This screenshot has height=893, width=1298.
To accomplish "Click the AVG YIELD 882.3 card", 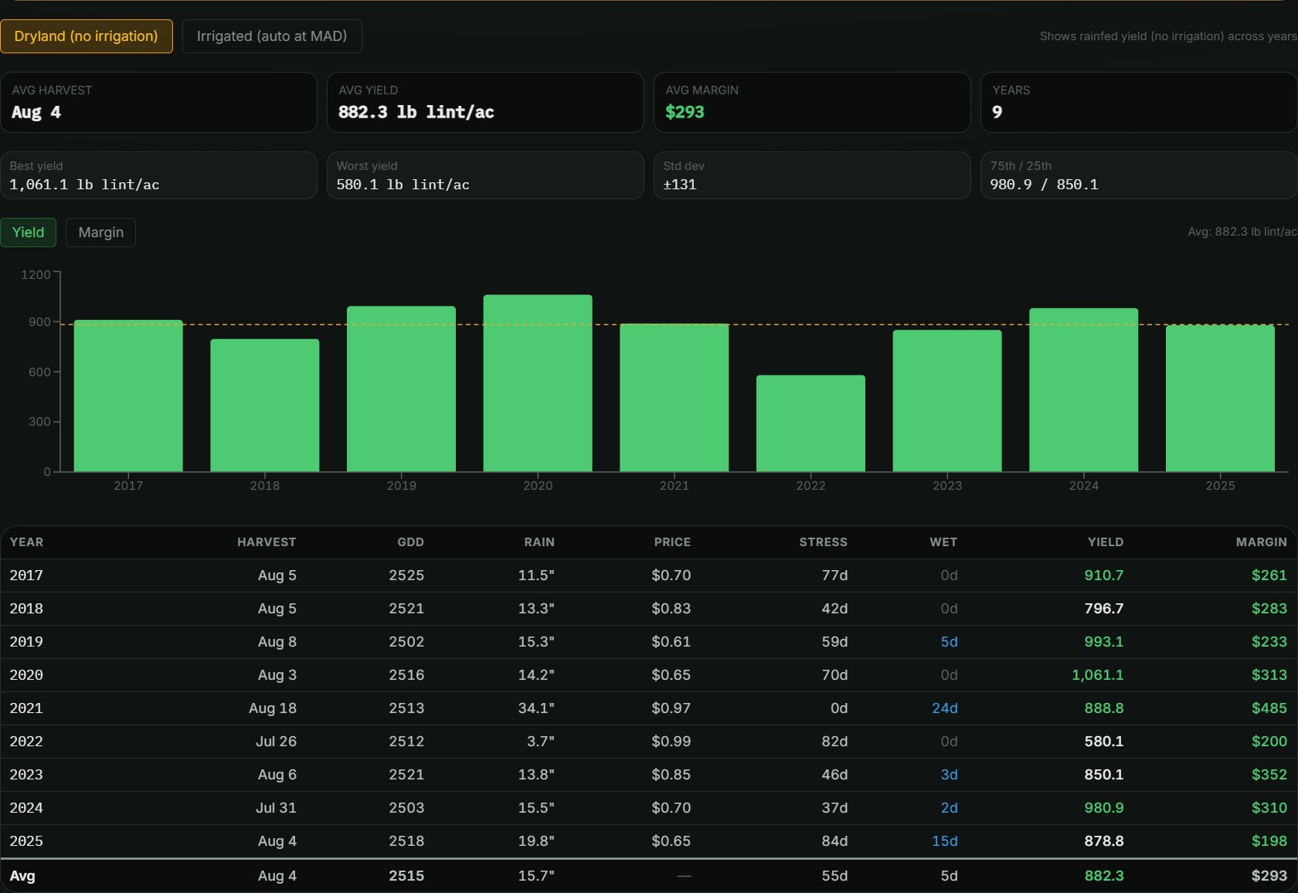I will [485, 102].
